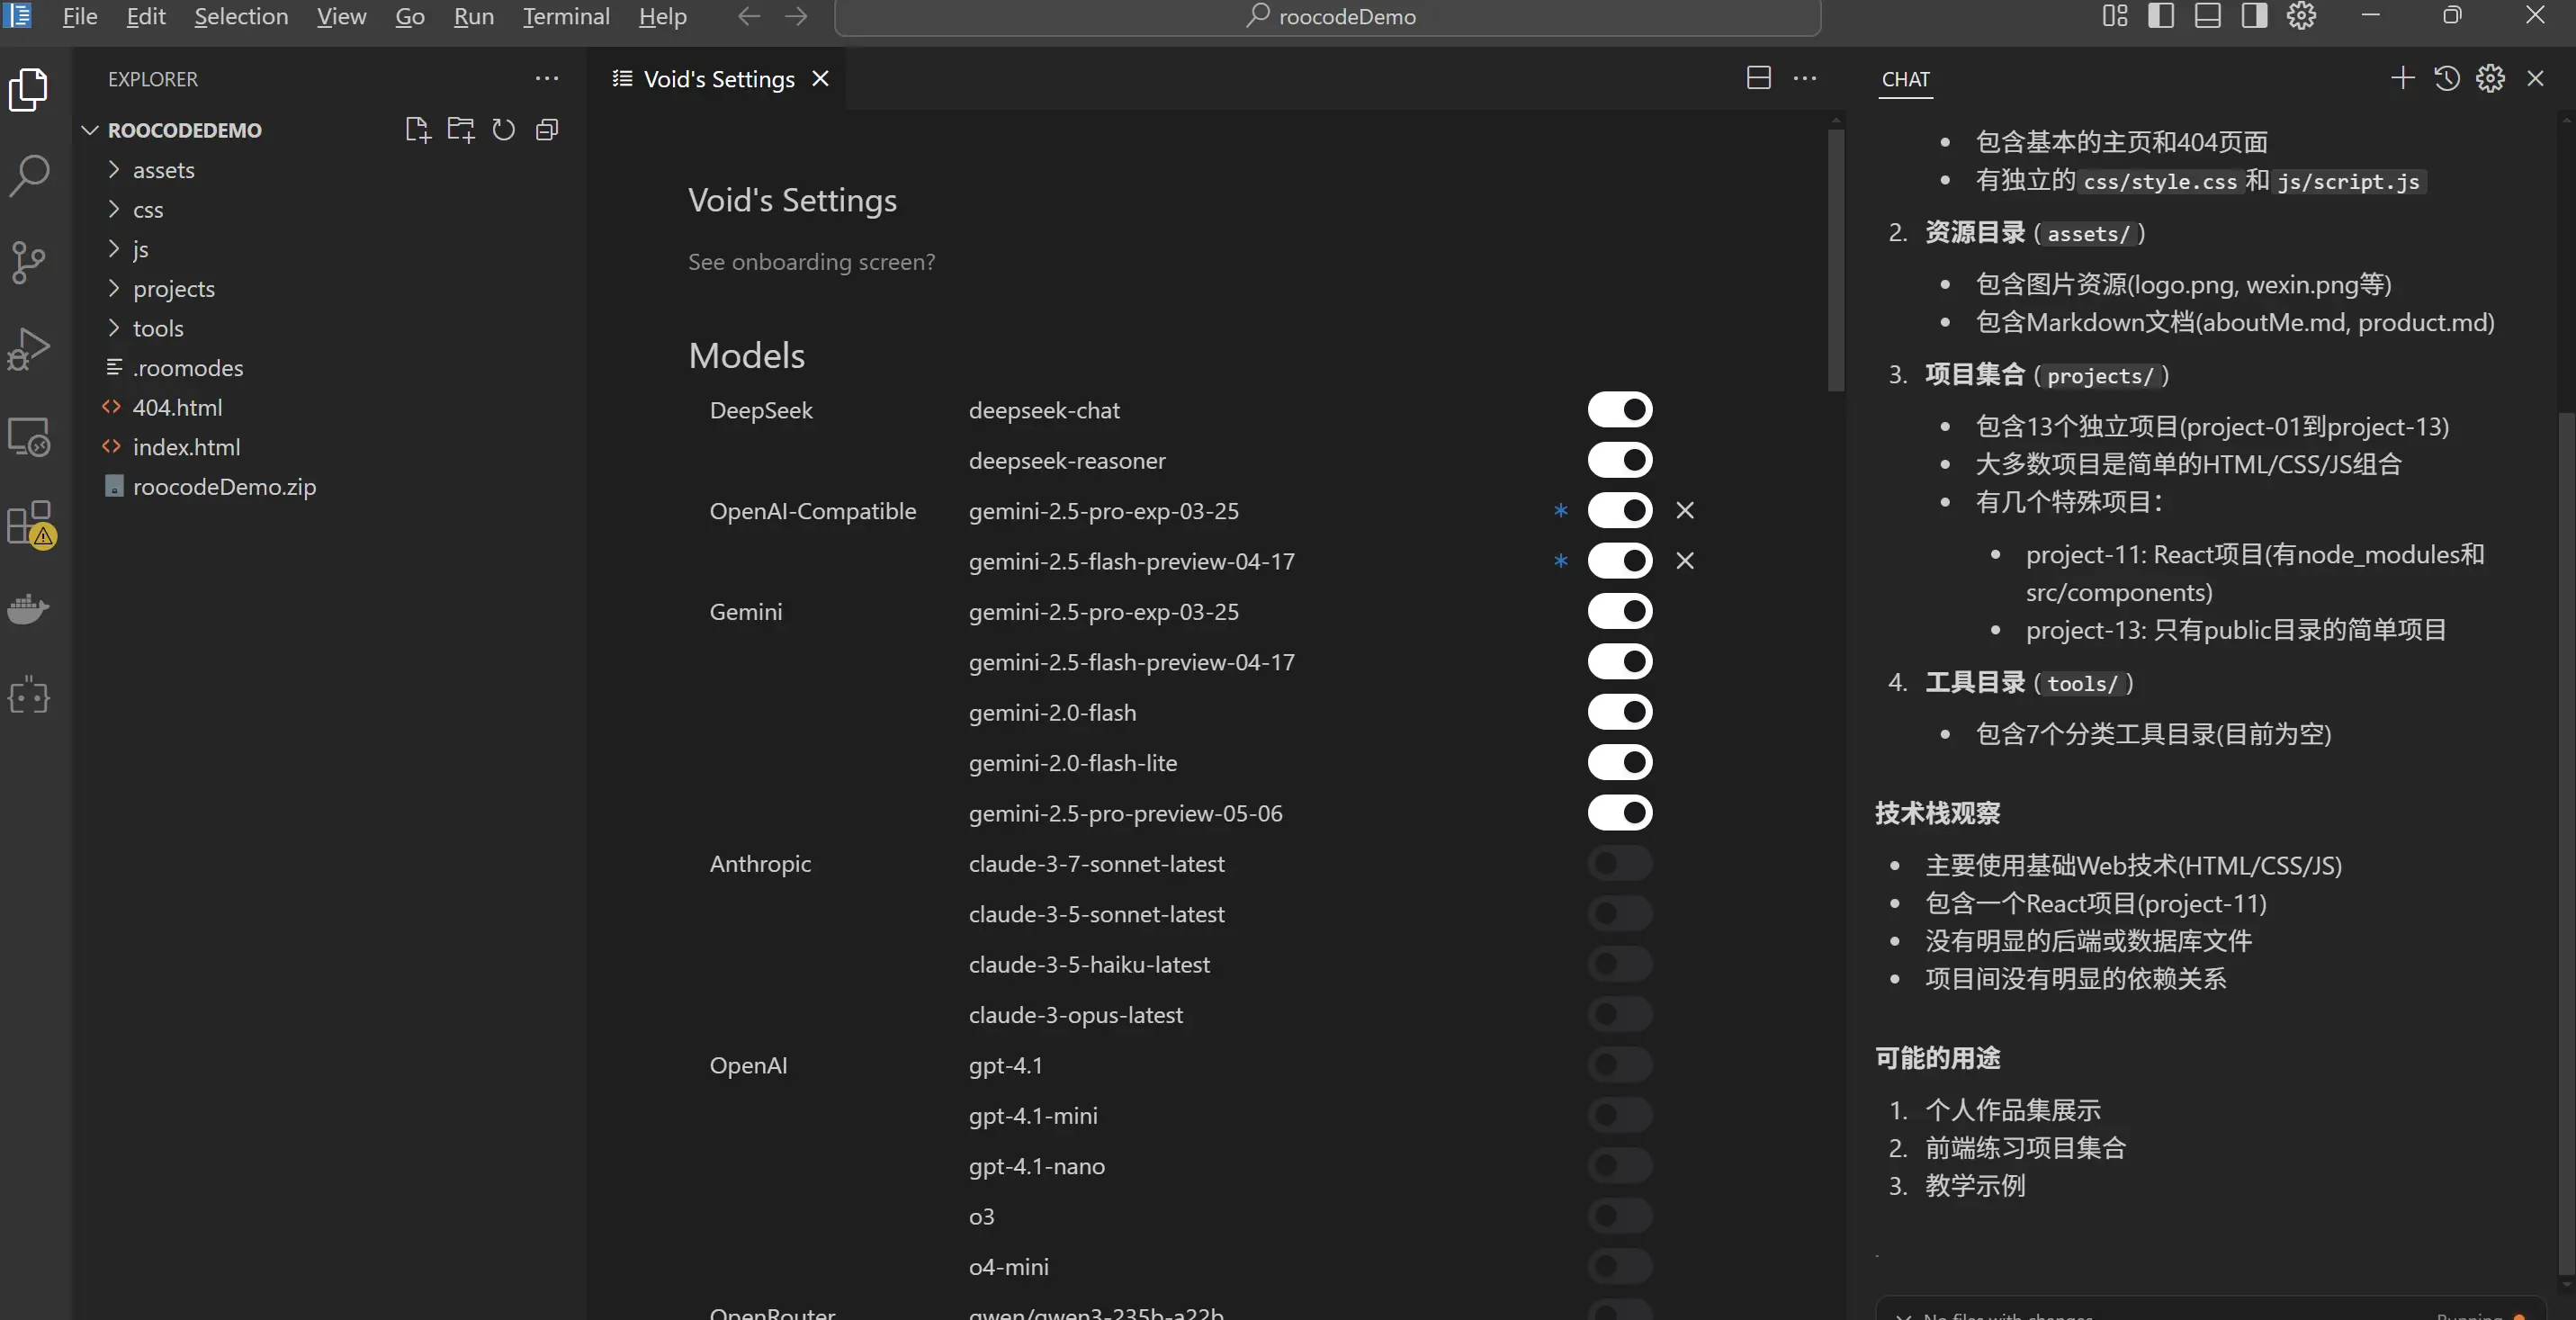Image resolution: width=2576 pixels, height=1320 pixels.
Task: Close the Void's Settings tab
Action: [x=820, y=78]
